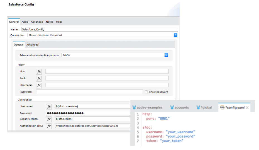Click the 'http:' line in config.yaml
This screenshot has height=150, width=259.
coord(147,114)
